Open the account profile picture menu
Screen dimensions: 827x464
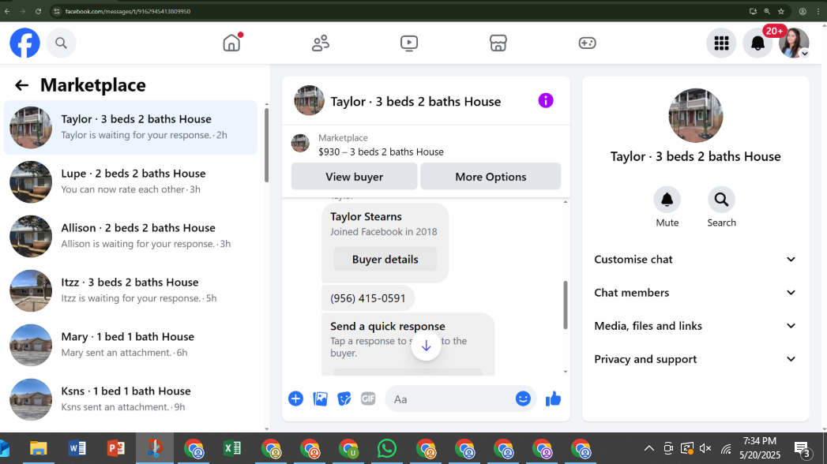[794, 43]
